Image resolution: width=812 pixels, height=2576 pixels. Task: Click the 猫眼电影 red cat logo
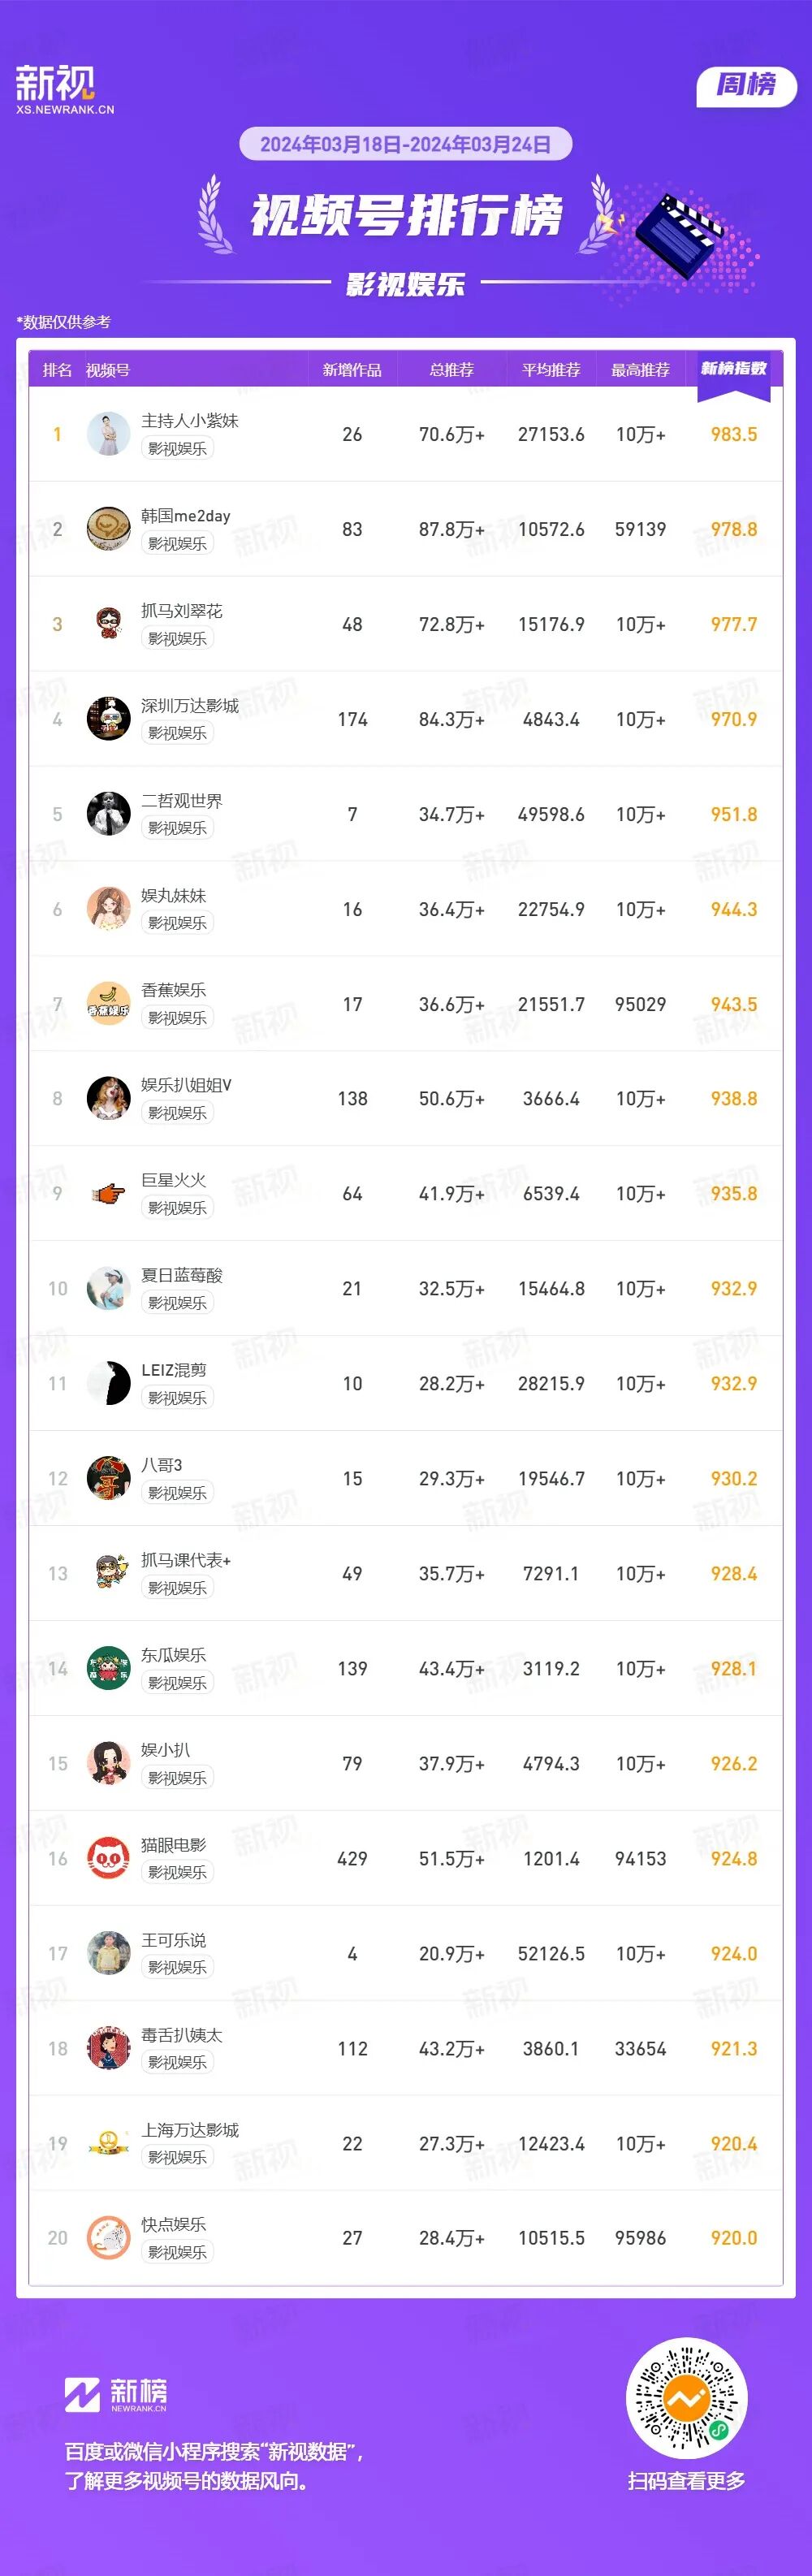pyautogui.click(x=108, y=1859)
